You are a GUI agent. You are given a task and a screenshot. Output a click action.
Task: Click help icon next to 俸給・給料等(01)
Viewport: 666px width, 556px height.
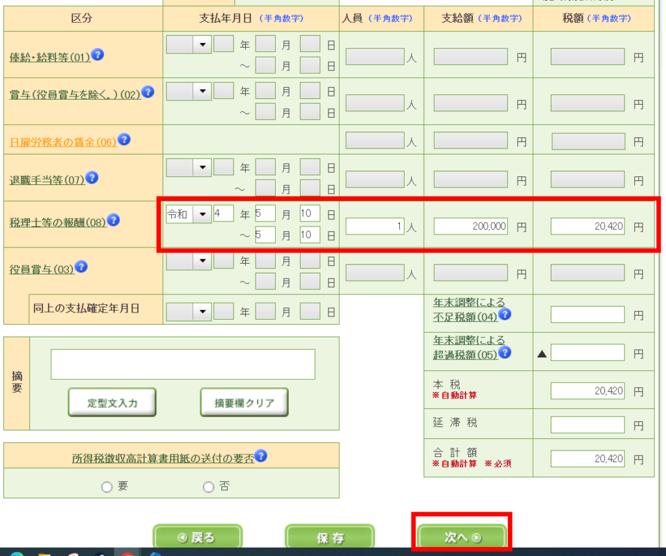click(x=98, y=55)
